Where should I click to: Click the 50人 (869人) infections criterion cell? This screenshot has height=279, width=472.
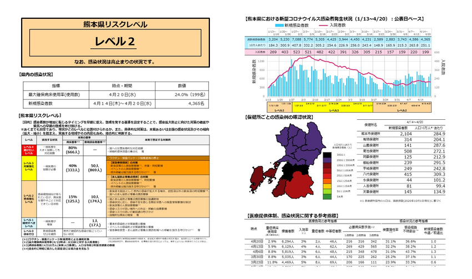click(x=95, y=168)
